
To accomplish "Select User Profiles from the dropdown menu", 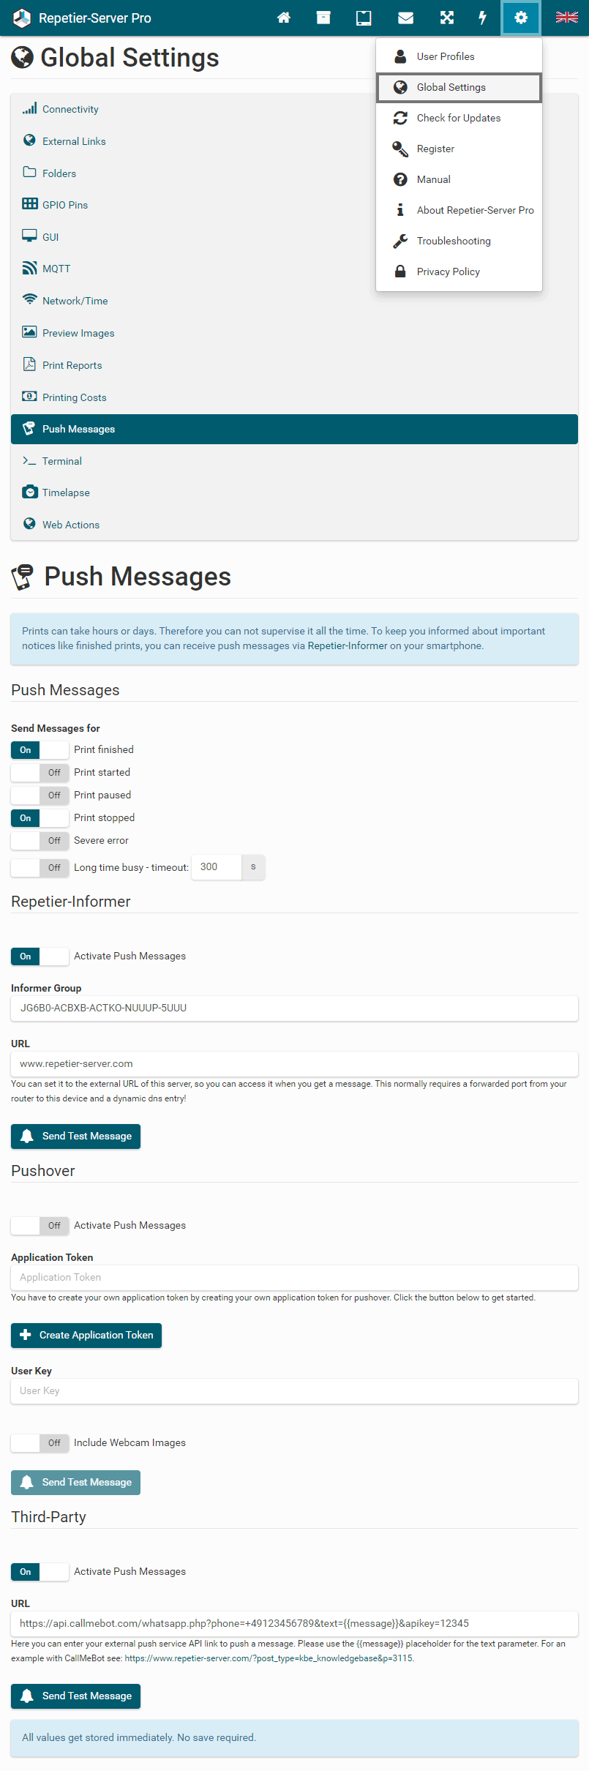I will [445, 56].
